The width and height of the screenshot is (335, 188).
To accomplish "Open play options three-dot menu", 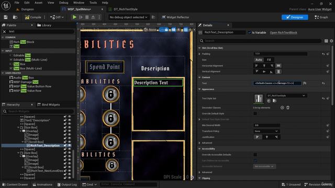I will tap(99, 17).
